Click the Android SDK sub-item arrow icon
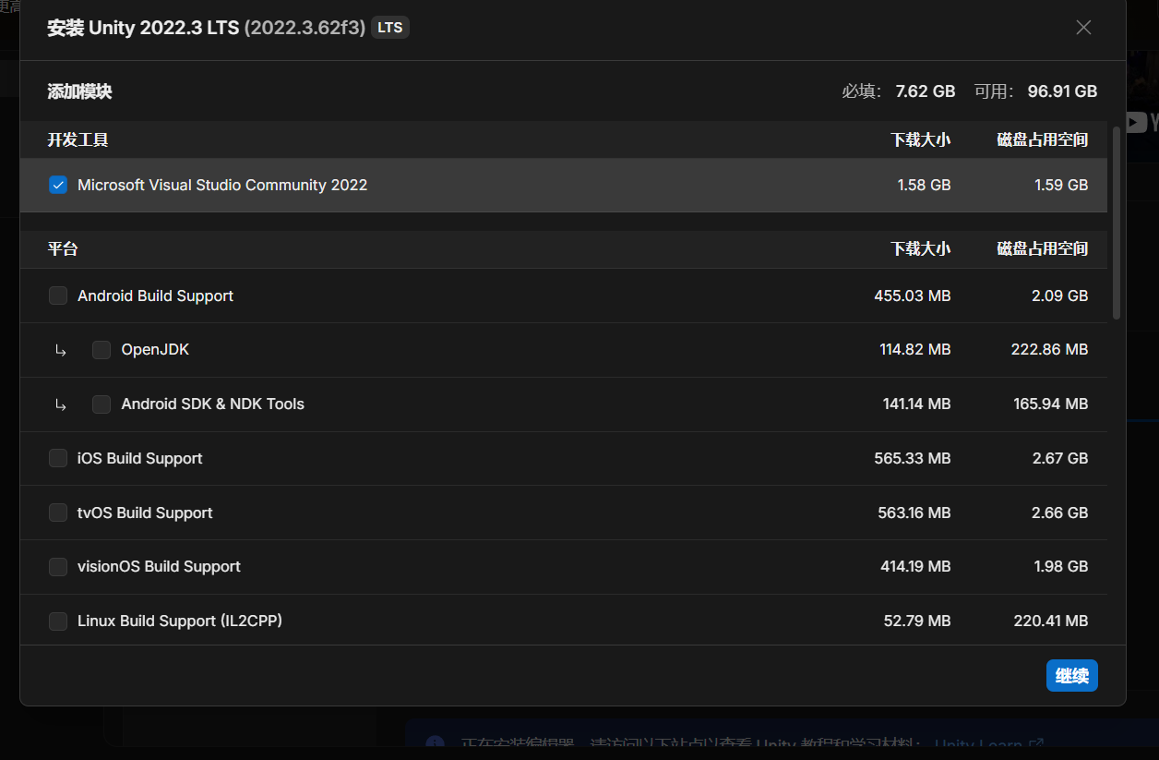Viewport: 1159px width, 760px height. pos(61,404)
